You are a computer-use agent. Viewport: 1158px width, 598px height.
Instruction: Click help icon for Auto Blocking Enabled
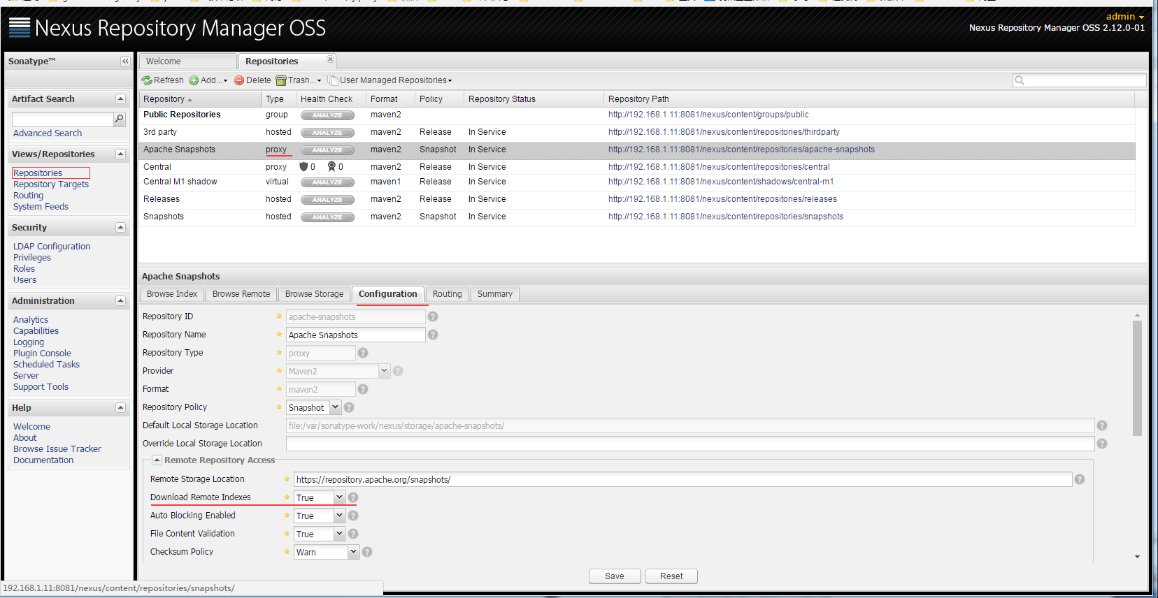(x=353, y=516)
